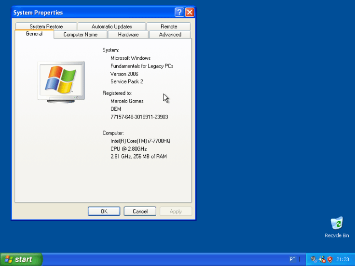Switch to the System Restore tab
Screen dimensions: 355x266
click(x=46, y=27)
